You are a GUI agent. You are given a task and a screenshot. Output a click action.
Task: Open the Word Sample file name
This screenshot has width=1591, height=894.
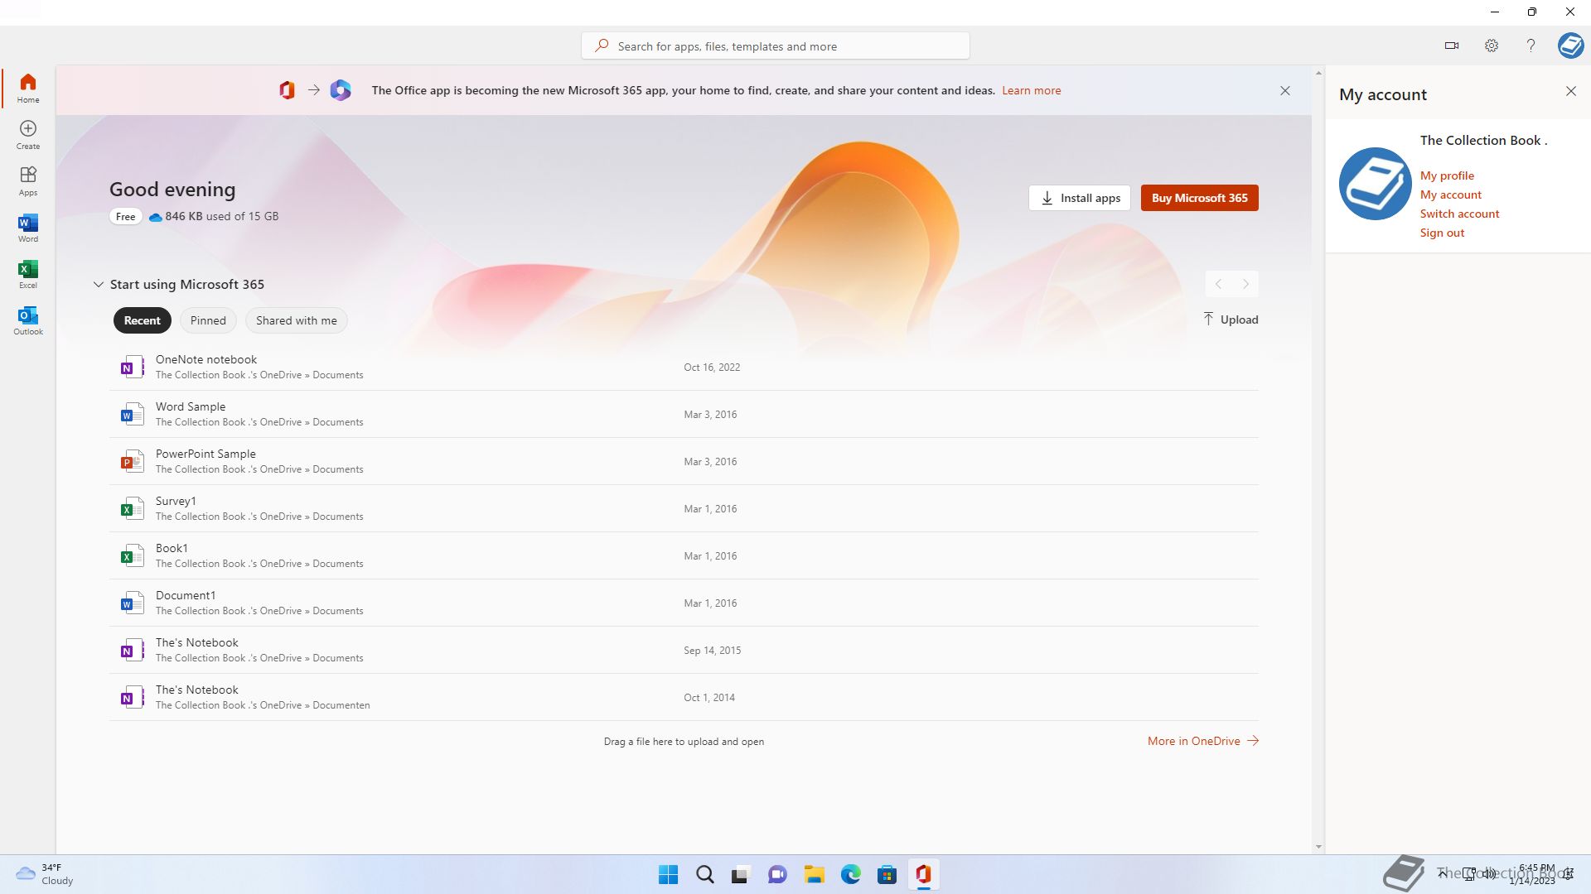click(191, 406)
